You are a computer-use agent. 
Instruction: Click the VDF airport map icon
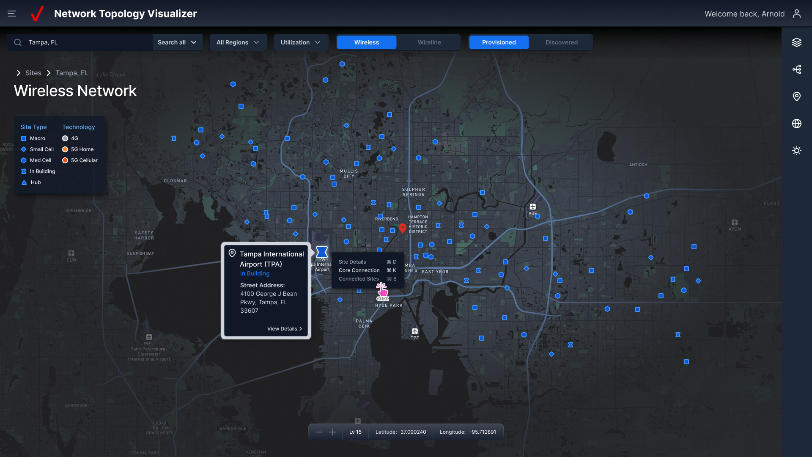(x=533, y=207)
